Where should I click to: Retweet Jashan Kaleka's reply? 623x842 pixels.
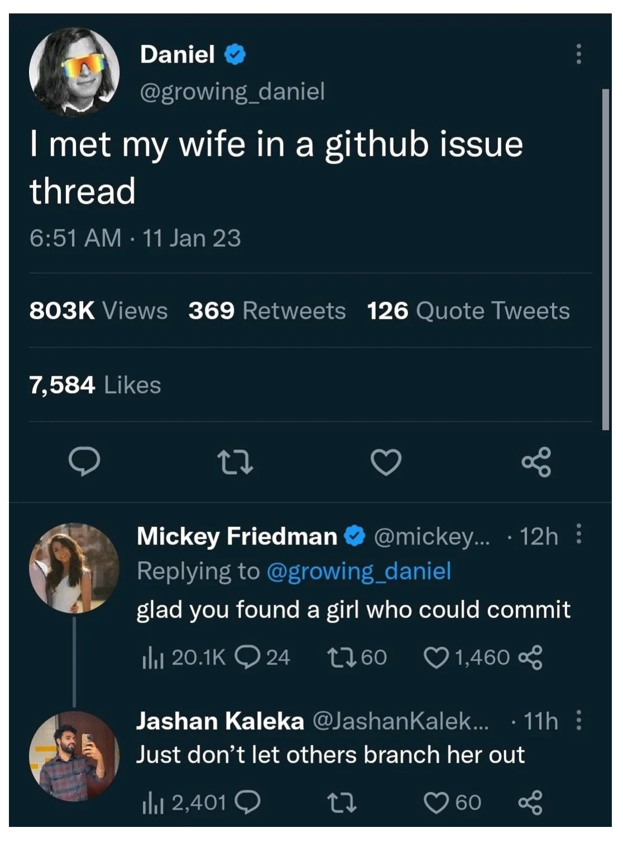coord(342,802)
